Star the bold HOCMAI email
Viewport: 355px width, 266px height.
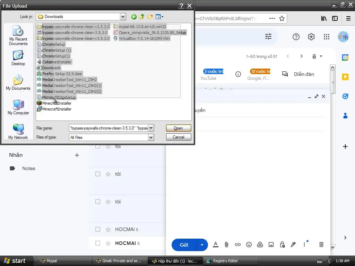click(108, 243)
